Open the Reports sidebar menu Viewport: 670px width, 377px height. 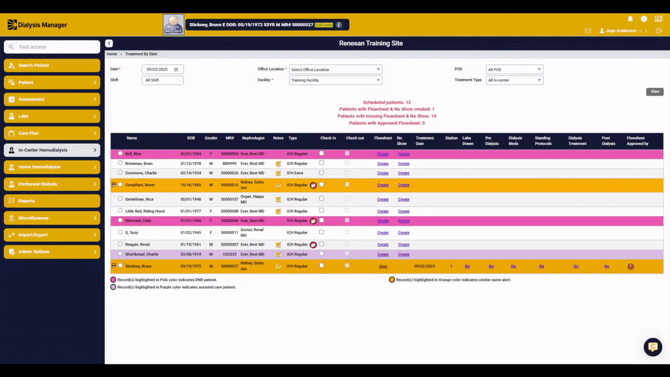(x=52, y=201)
